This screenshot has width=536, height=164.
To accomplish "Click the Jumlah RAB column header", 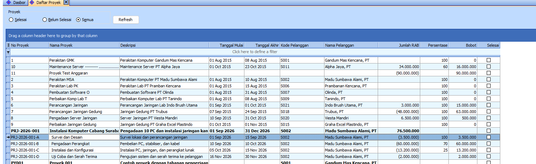I will click(399, 45).
